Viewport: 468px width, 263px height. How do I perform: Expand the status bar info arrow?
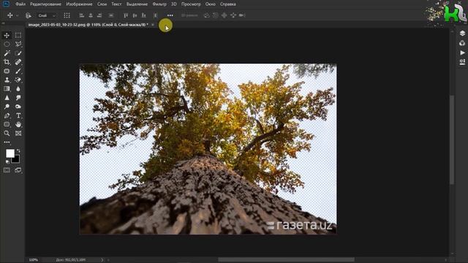click(102, 260)
